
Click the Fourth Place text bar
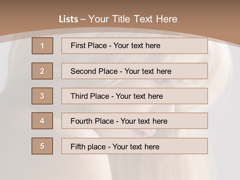tap(134, 121)
